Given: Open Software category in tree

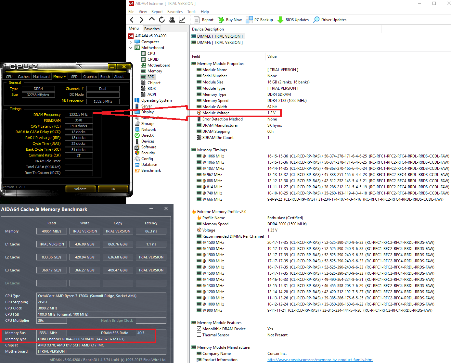Looking at the screenshot, I should [145, 147].
